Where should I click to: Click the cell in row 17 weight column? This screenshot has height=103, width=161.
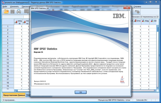[x=18, y=79]
